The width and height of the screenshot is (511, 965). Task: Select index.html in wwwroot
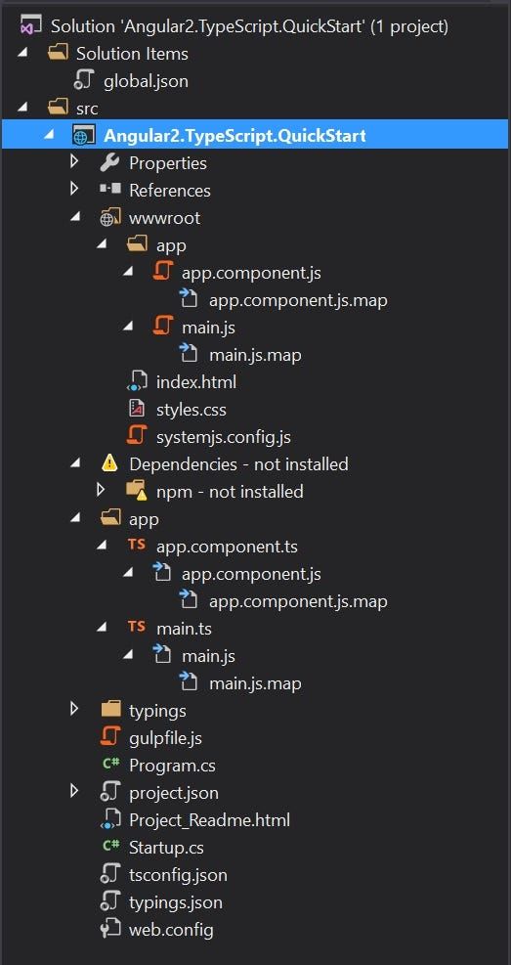coord(196,382)
